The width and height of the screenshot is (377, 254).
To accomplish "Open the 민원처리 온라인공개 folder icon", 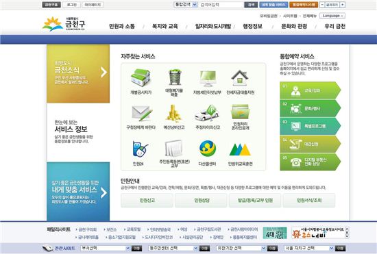I will (x=240, y=112).
